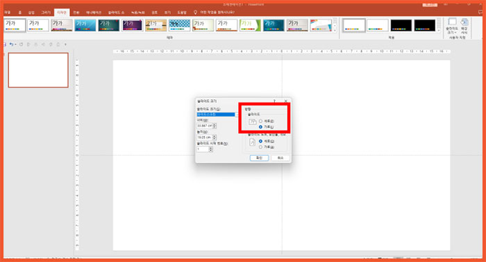486x262 pixels.
Task: Expand the full theme gallery with its More arrow
Action: pos(335,30)
